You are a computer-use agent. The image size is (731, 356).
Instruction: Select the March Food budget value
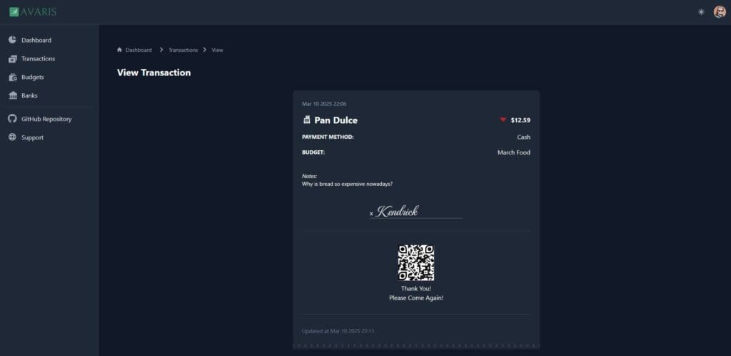(x=513, y=152)
